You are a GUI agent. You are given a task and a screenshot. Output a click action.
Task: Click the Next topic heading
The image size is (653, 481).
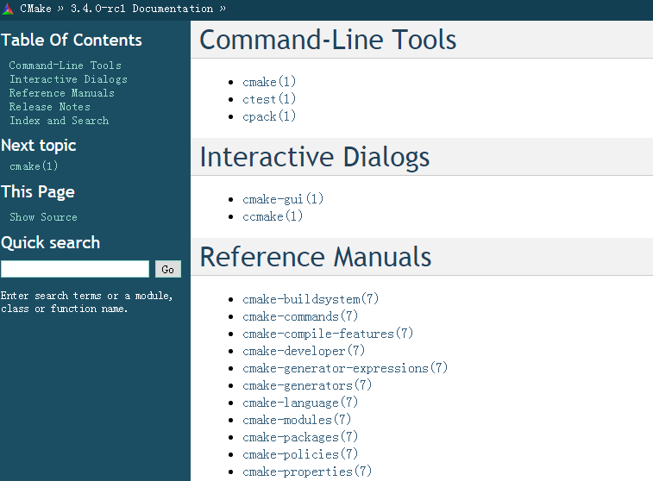[x=38, y=146]
